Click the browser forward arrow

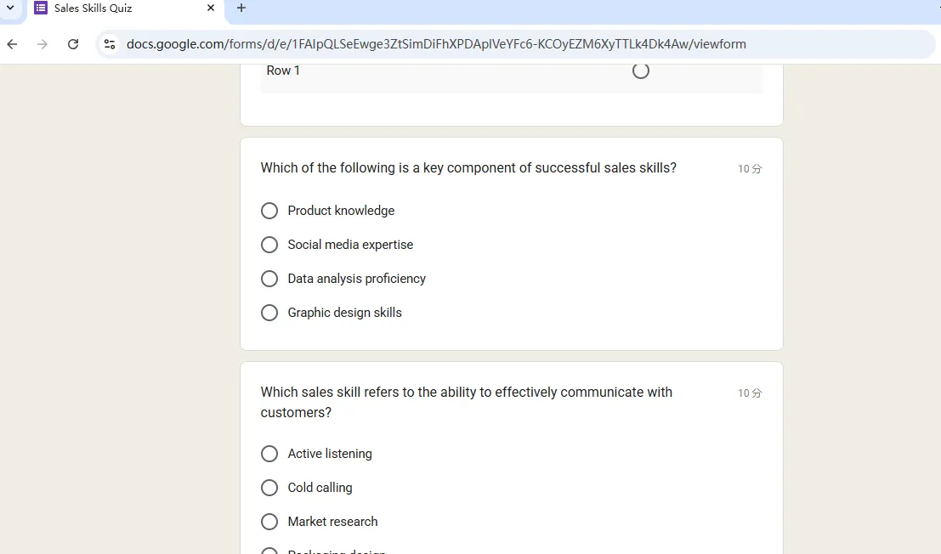point(43,44)
